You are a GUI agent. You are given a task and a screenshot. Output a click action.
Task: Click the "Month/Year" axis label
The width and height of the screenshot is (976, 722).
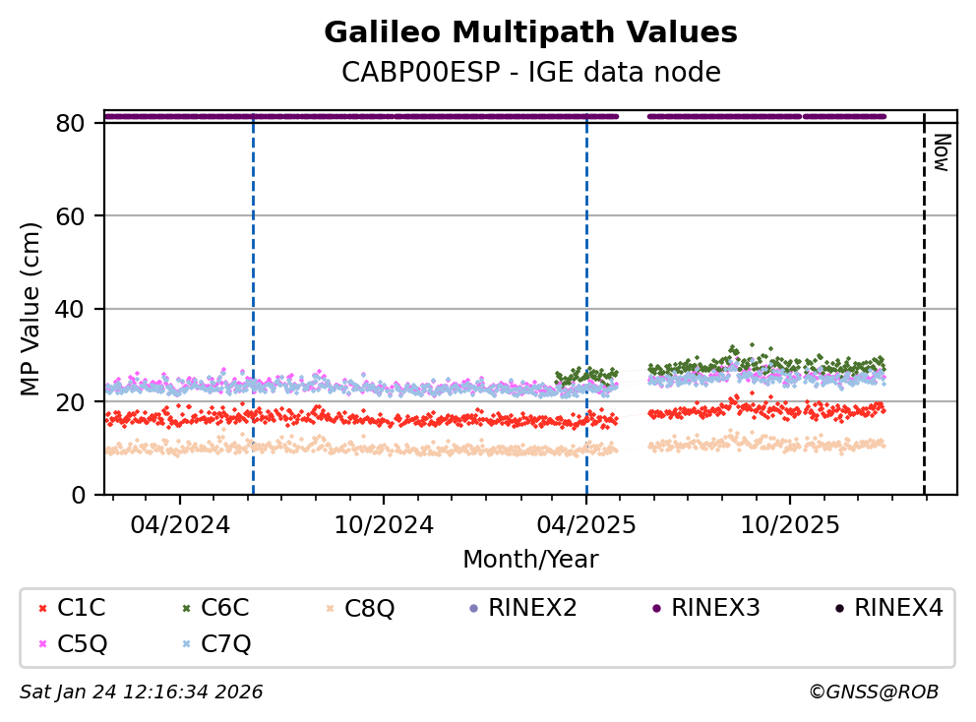[530, 560]
